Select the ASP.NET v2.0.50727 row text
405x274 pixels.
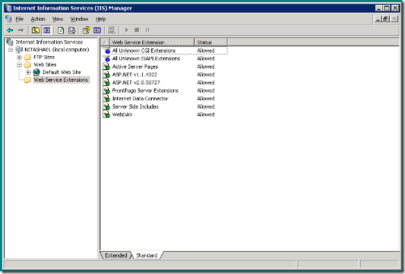136,82
